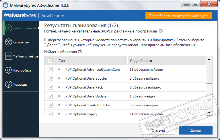Click the 'Найдено объектов: 75' label
The width and height of the screenshot is (220, 140).
click(63, 51)
